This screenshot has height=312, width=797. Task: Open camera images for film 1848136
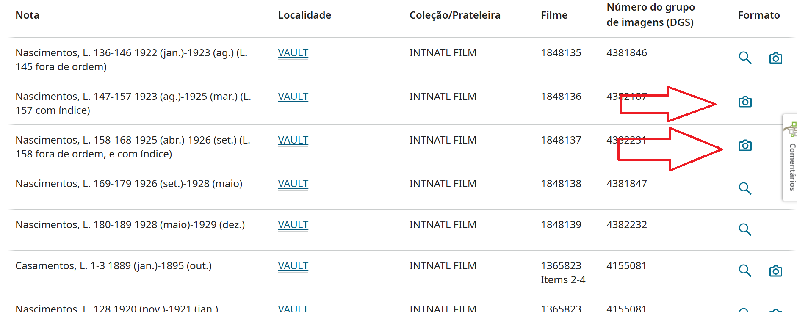[745, 102]
